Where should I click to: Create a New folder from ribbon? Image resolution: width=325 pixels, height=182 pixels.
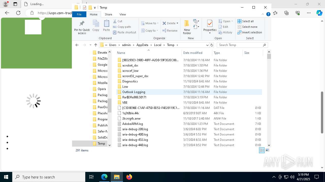187,27
